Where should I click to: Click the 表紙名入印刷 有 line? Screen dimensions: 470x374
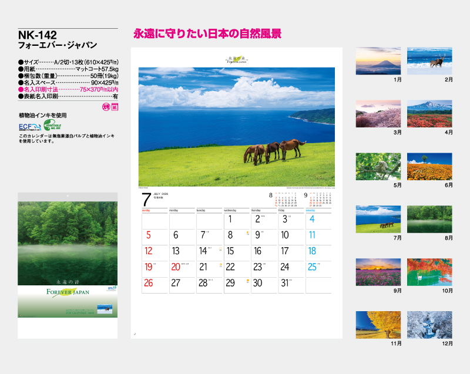[68, 96]
